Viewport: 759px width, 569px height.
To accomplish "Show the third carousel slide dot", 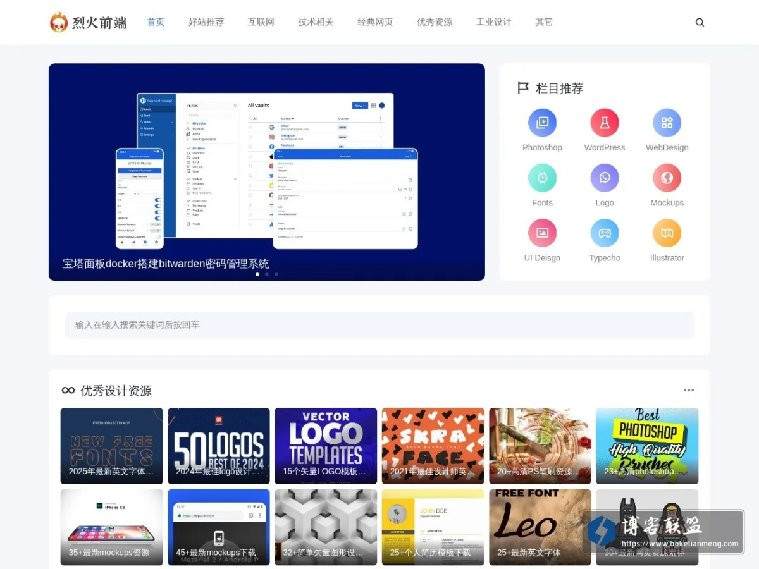I will pos(276,274).
